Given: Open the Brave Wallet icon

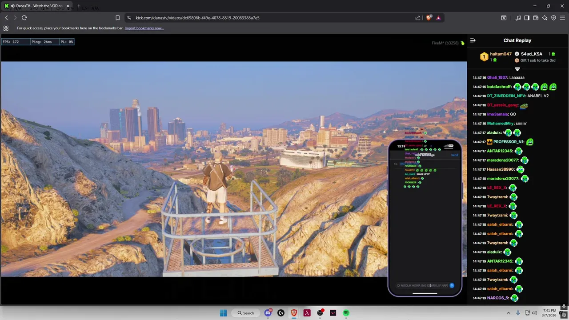Looking at the screenshot, I should pos(536,18).
